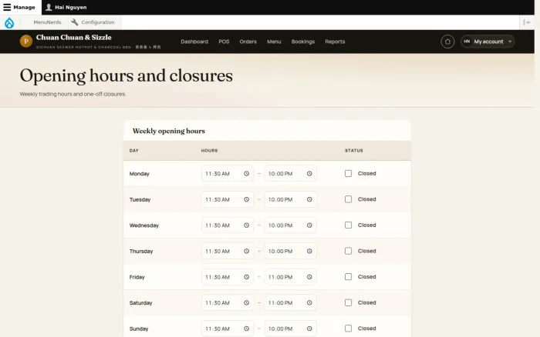
Task: Click the Monday day label
Action: point(139,174)
